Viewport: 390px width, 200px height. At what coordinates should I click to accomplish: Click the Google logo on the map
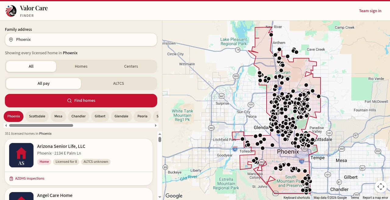(174, 196)
